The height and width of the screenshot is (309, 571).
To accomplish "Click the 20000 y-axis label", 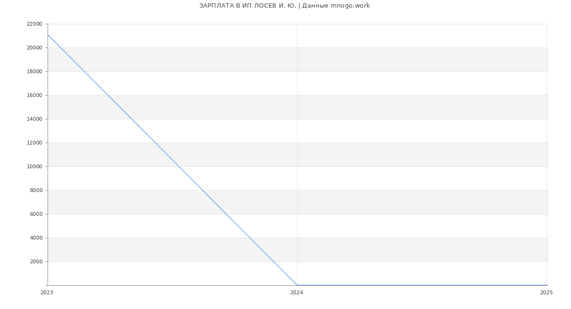I will point(34,48).
